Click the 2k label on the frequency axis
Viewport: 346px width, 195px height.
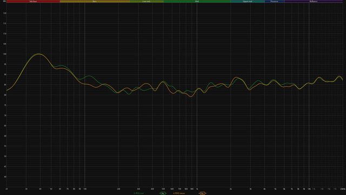[231, 189]
